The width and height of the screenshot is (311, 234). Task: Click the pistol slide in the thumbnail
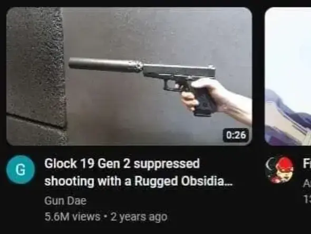click(x=179, y=70)
